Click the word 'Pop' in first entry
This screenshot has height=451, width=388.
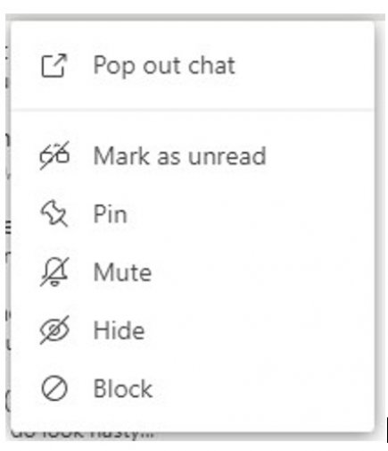coord(114,66)
